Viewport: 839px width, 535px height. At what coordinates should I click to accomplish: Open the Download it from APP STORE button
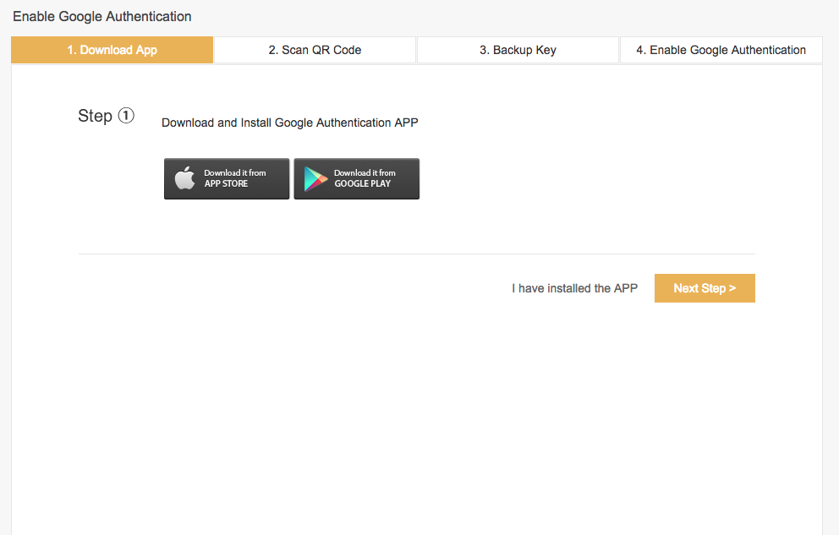[x=227, y=178]
